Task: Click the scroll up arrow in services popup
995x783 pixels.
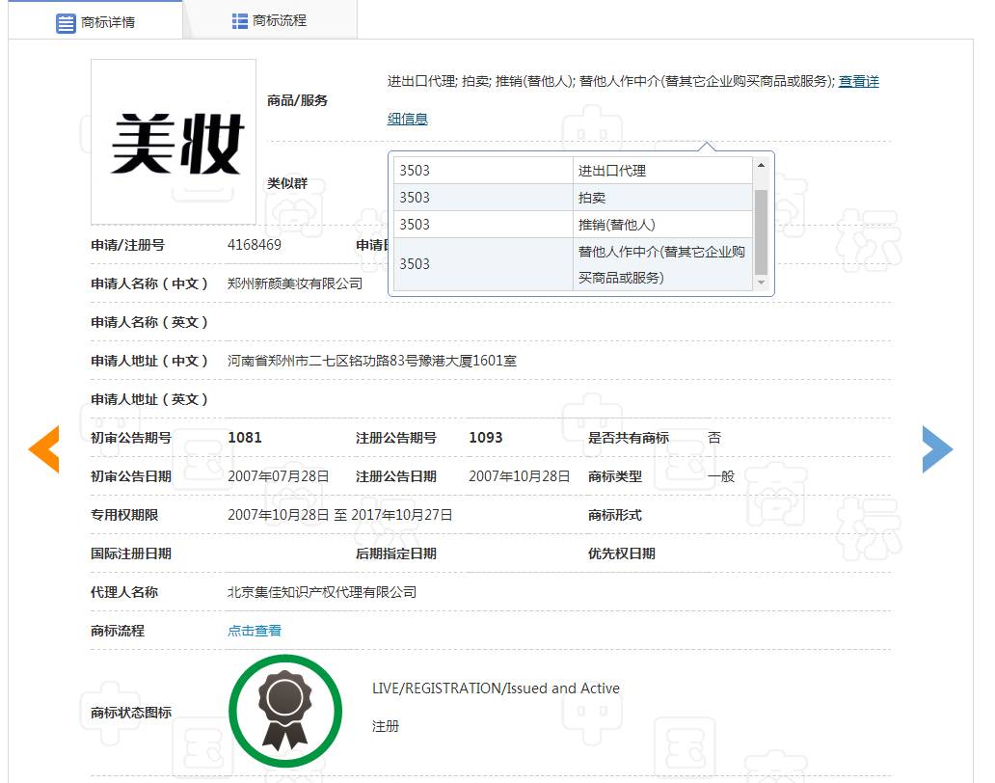Action: pos(761,165)
